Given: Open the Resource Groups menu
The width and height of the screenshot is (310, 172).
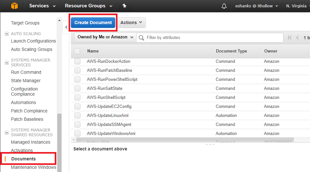Looking at the screenshot, I should coord(88,6).
